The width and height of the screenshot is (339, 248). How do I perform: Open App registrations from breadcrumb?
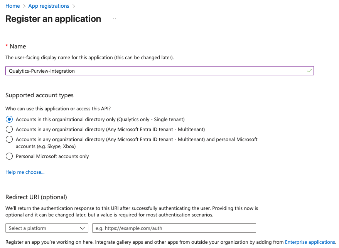pos(49,6)
